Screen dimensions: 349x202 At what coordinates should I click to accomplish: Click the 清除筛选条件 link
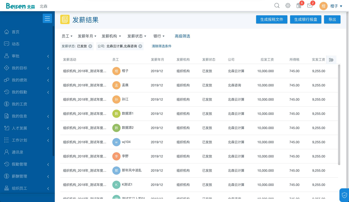[x=161, y=46]
